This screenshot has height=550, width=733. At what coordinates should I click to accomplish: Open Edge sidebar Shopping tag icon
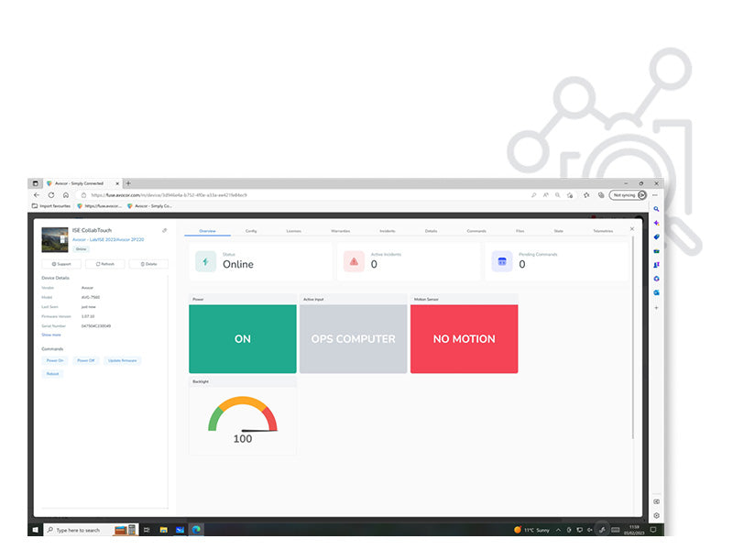[x=656, y=237]
